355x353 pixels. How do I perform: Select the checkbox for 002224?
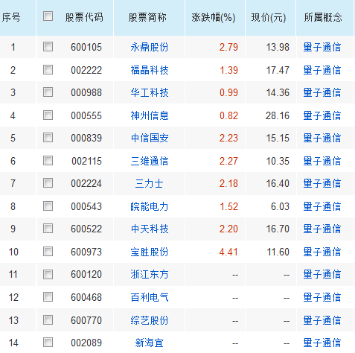pos(48,183)
